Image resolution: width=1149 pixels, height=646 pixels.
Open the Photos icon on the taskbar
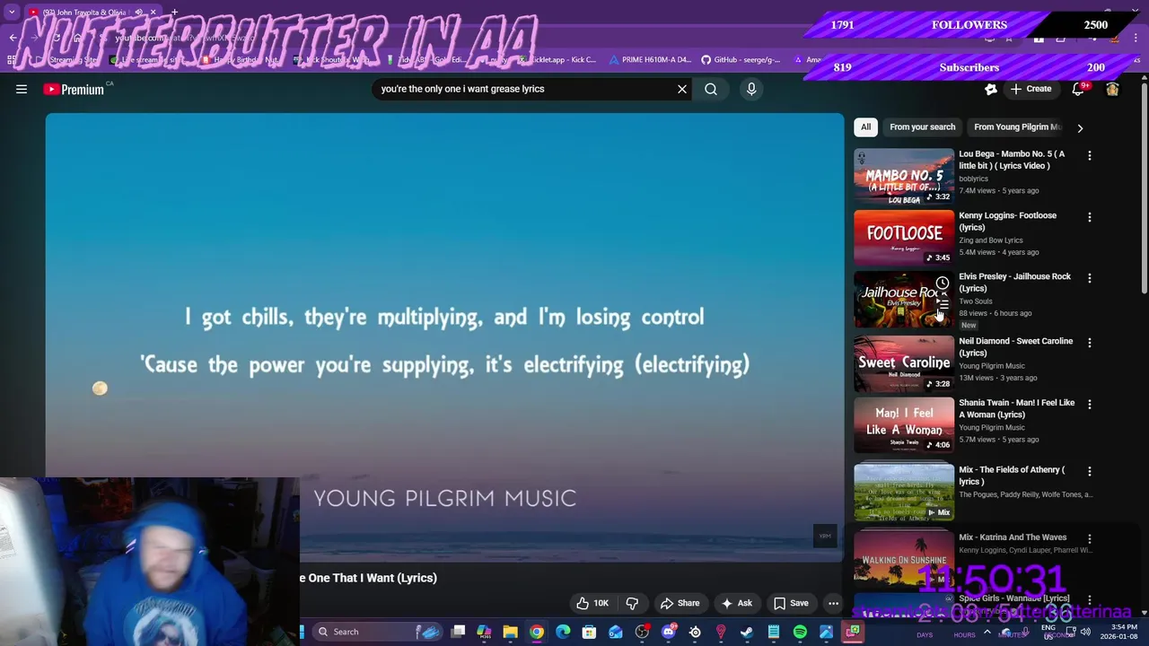coord(826,632)
